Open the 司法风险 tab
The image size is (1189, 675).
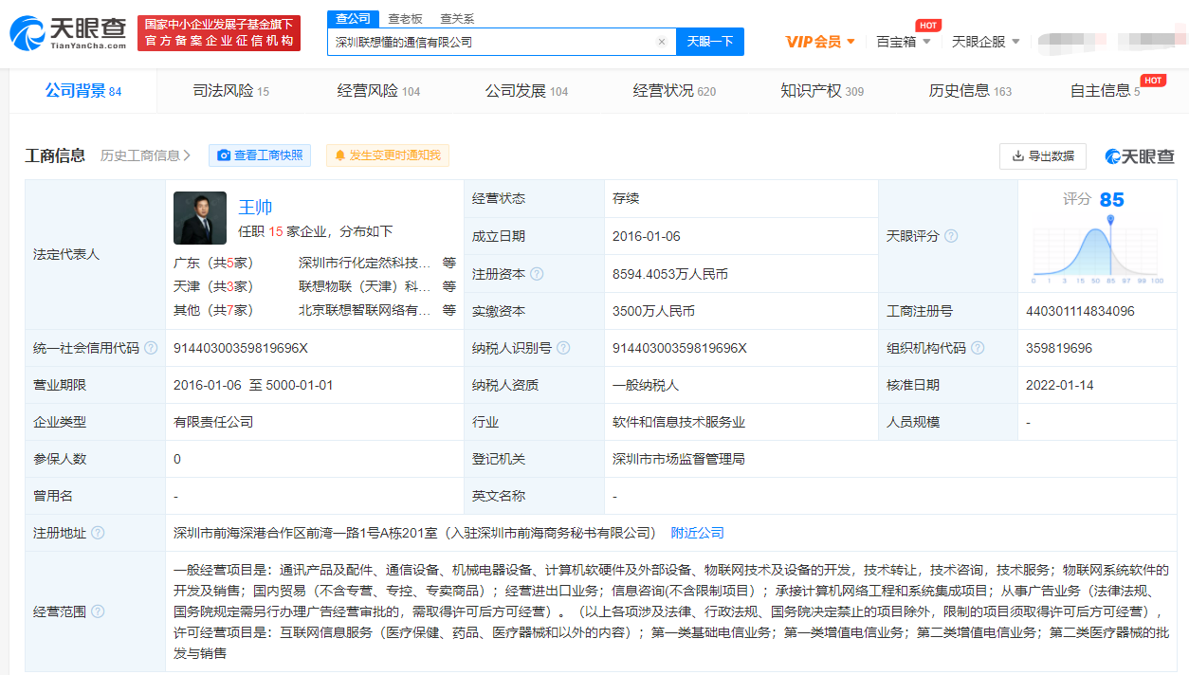[231, 91]
